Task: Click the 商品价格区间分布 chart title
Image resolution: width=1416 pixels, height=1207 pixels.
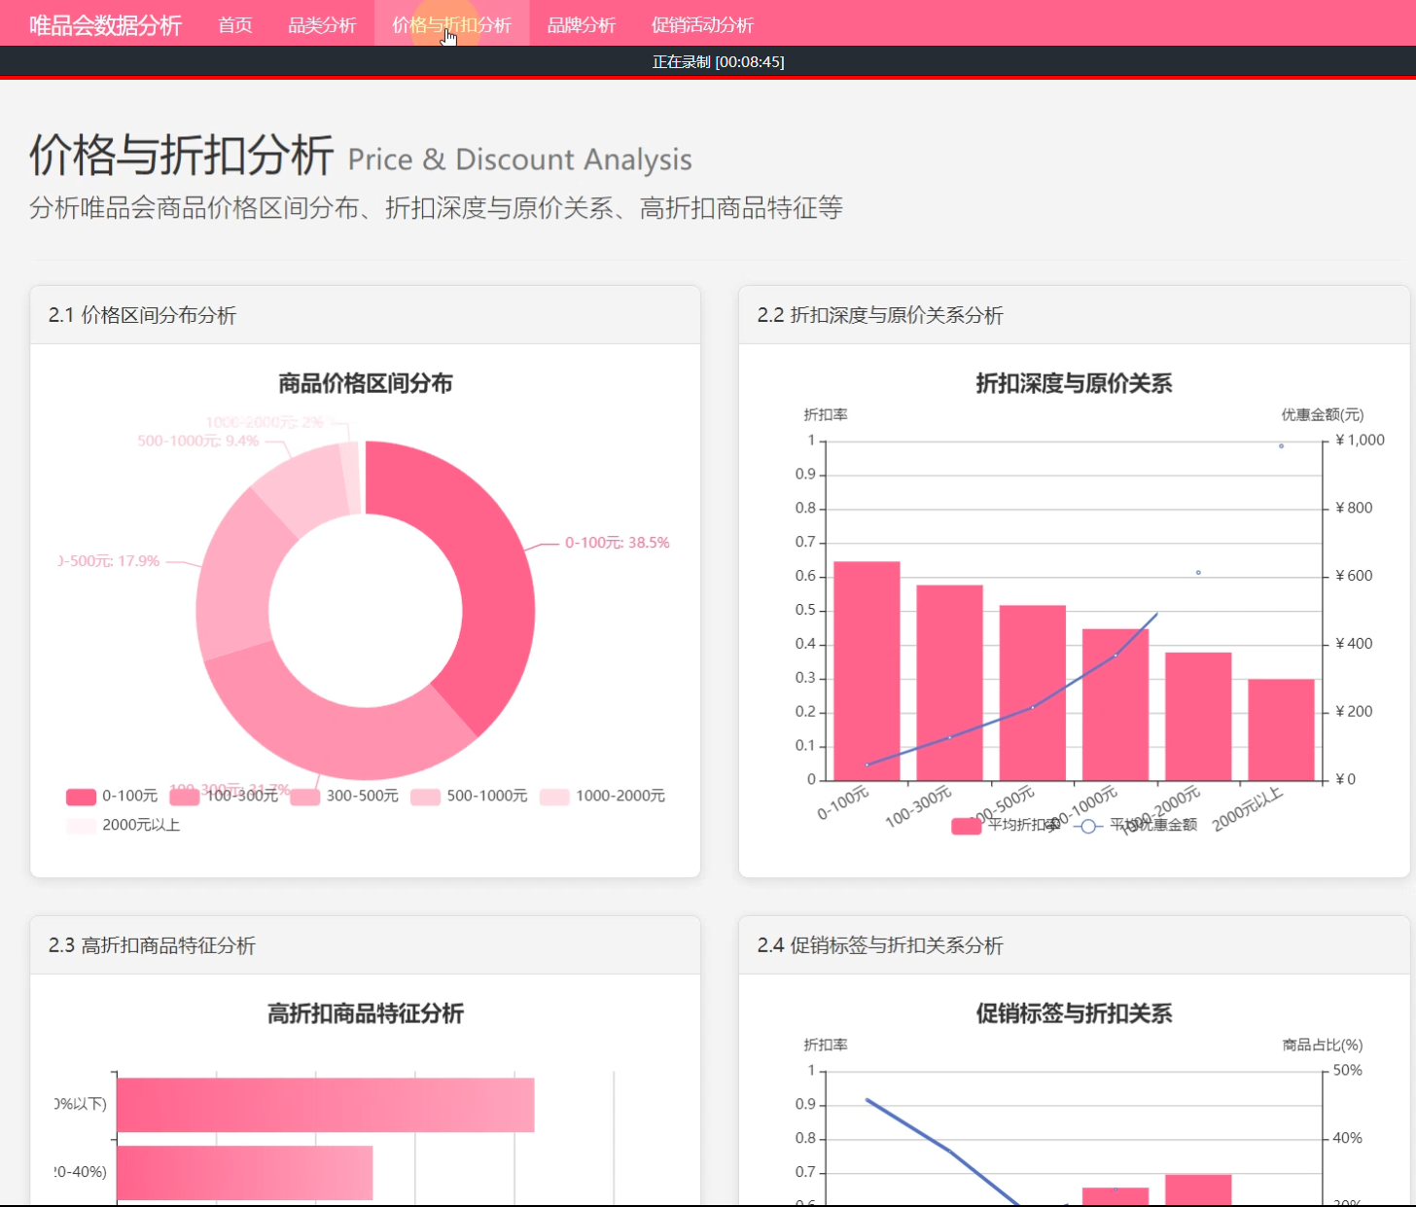Action: click(366, 383)
